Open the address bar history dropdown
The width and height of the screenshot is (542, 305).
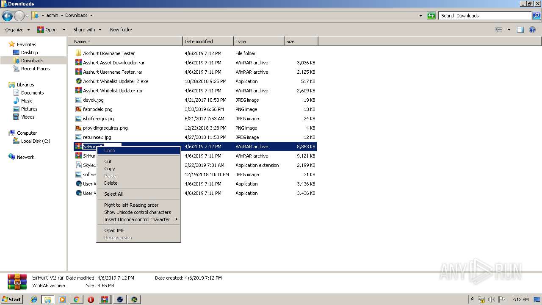point(420,16)
